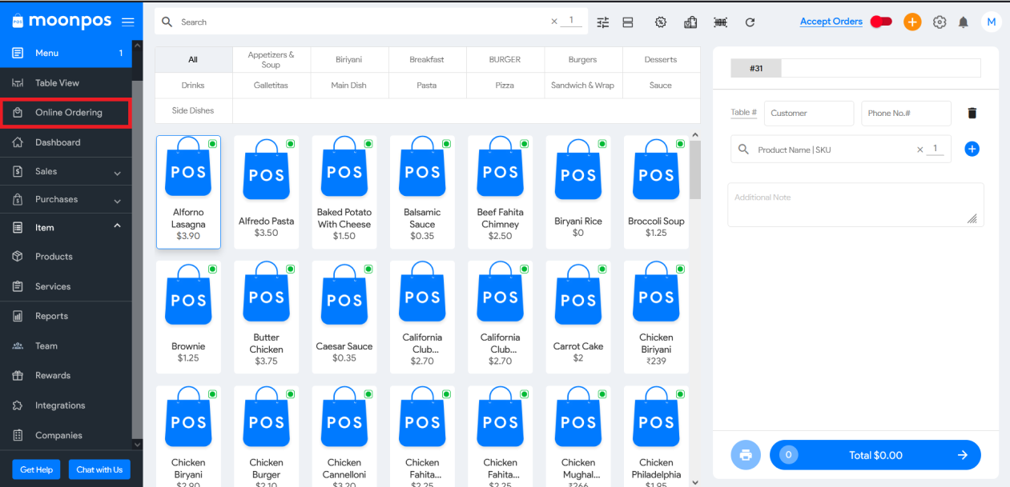Open notifications bell icon
Screen dimensions: 1010x487
coord(964,22)
